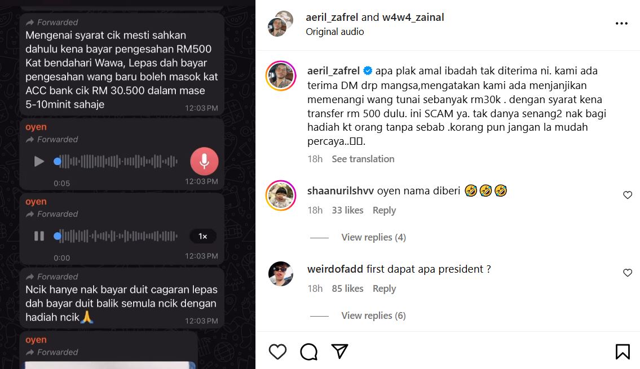Viewport: 640px width, 369px height.
Task: Open w4w4_zainal profile link in header
Action: [x=413, y=17]
